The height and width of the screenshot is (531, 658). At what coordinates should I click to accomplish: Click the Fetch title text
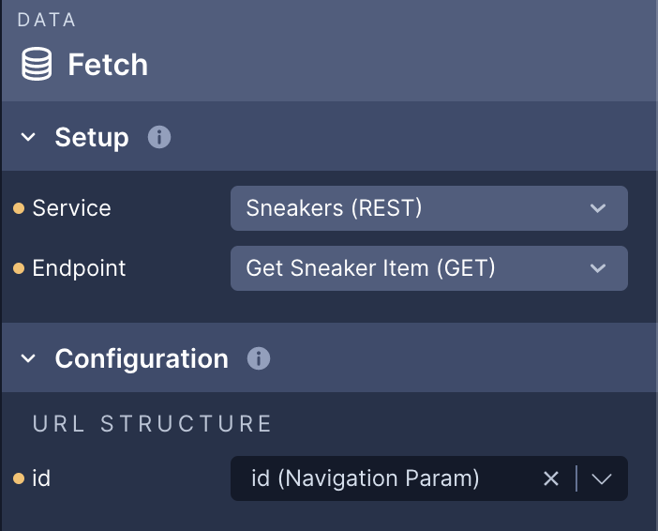(108, 65)
